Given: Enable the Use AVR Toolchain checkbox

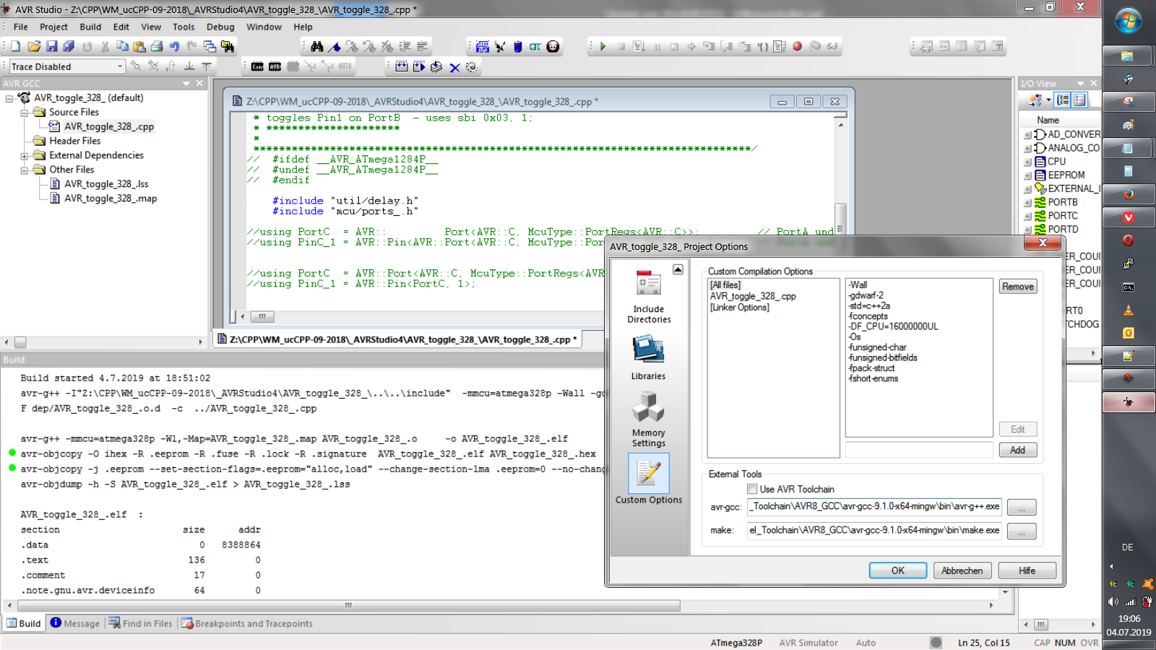Looking at the screenshot, I should [x=752, y=489].
